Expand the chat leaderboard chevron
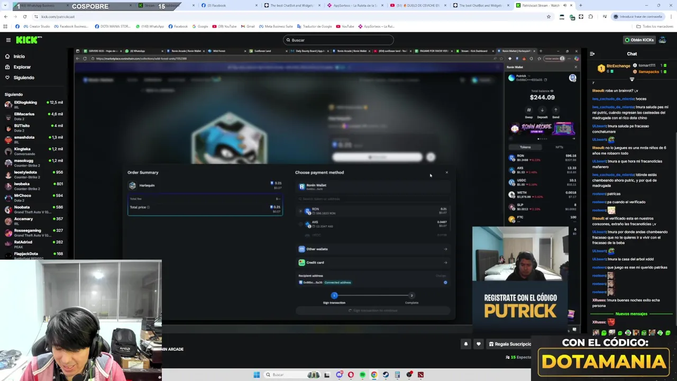This screenshot has height=381, width=677. point(632,79)
